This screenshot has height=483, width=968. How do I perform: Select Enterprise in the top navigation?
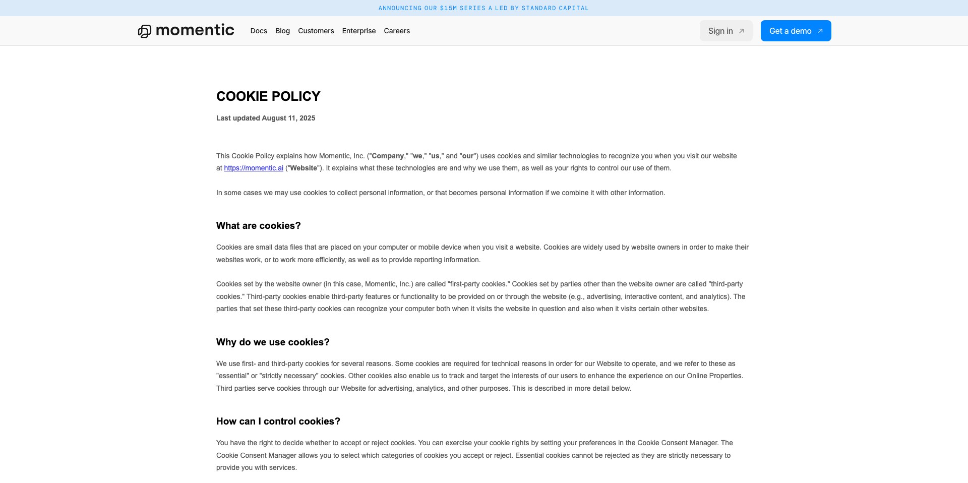point(359,31)
